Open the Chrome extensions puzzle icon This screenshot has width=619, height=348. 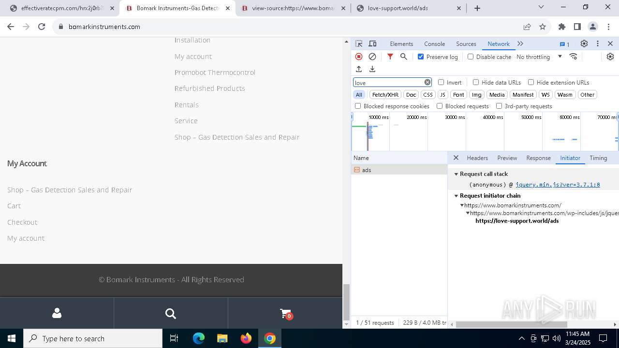click(562, 27)
